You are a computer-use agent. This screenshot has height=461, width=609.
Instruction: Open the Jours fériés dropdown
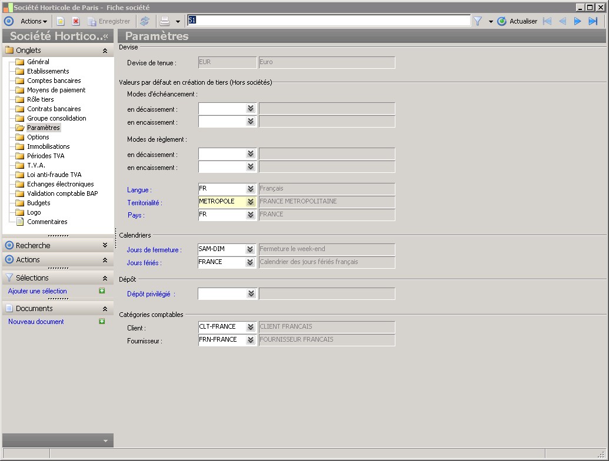[x=251, y=262]
